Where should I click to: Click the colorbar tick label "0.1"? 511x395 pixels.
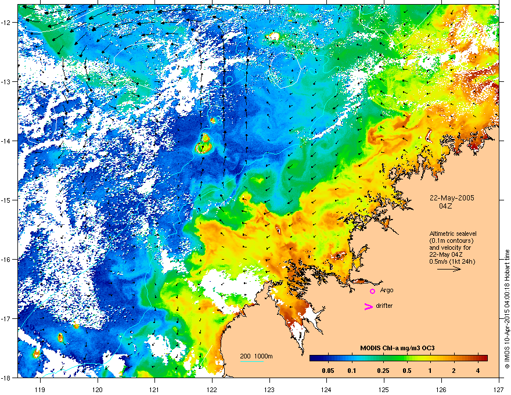click(x=352, y=371)
